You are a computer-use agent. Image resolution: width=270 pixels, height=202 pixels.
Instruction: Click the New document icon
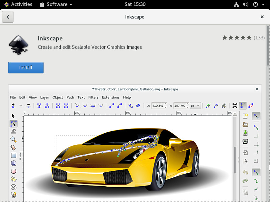click(x=245, y=116)
